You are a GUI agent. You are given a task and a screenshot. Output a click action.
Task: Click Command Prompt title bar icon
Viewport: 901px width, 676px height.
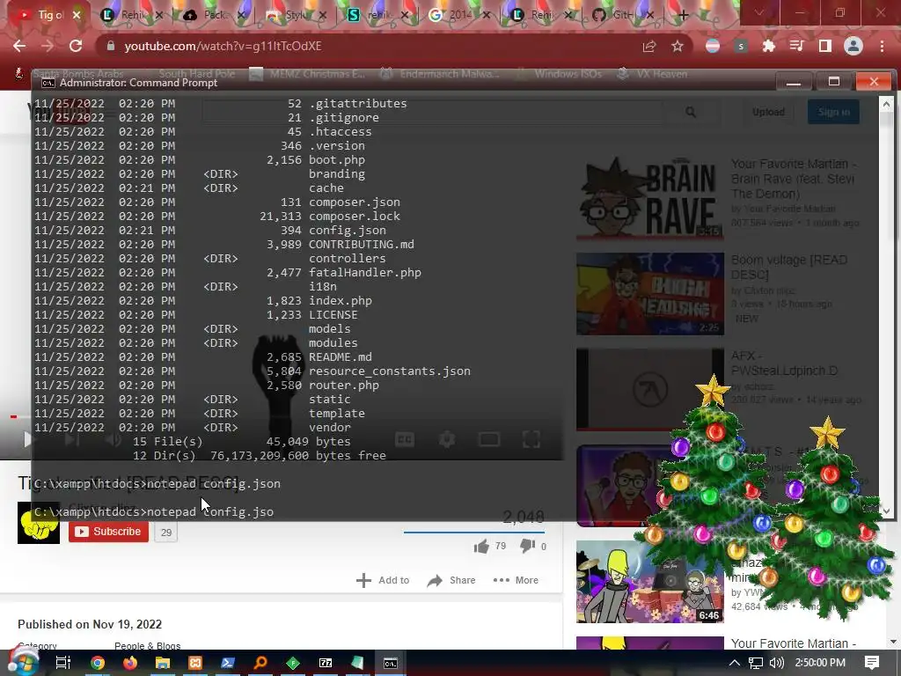(48, 83)
